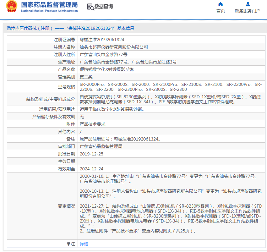Select approval date 2019-12-25
The image size is (267, 252).
coord(92,154)
